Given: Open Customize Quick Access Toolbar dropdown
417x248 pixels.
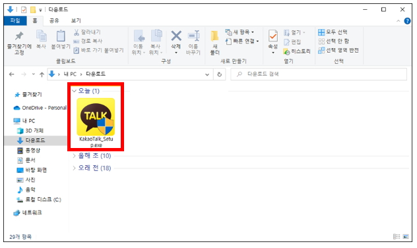Looking at the screenshot, I should point(40,11).
